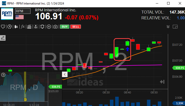The width and height of the screenshot is (185, 106).
Task: Select the candlestick chart style icon
Action: point(16,27)
